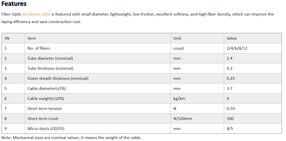This screenshot has height=141, width=286.
Task: Select the SN column header
Action: click(13, 38)
